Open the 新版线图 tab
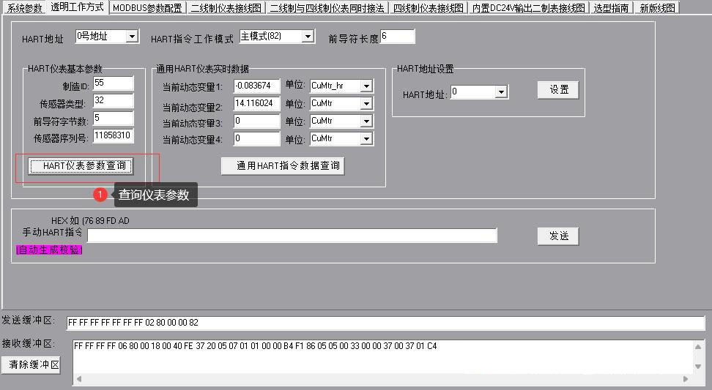The image size is (712, 390). click(x=656, y=8)
